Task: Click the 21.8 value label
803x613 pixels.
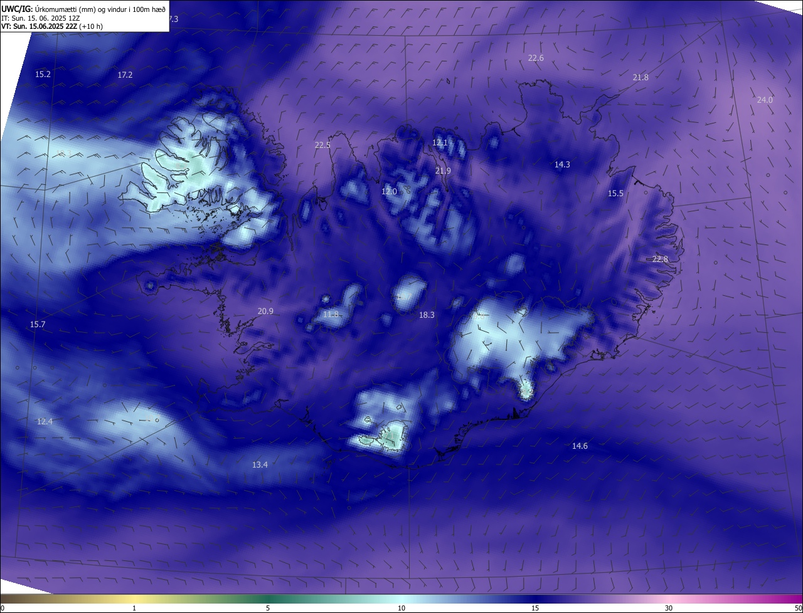Action: (641, 77)
